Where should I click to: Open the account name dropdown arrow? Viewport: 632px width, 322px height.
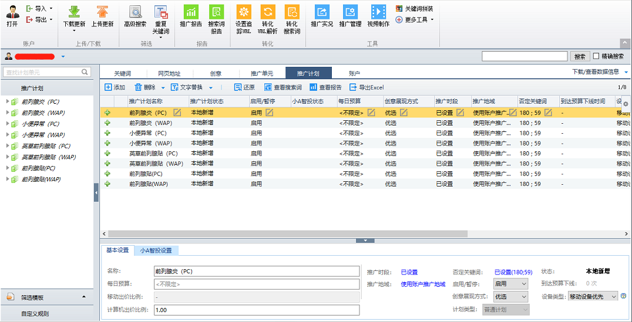63,57
